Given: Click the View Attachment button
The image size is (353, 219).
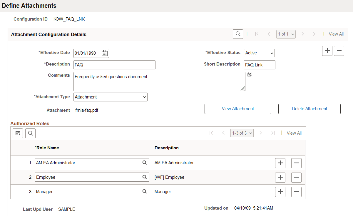Looking at the screenshot, I should point(237,109).
